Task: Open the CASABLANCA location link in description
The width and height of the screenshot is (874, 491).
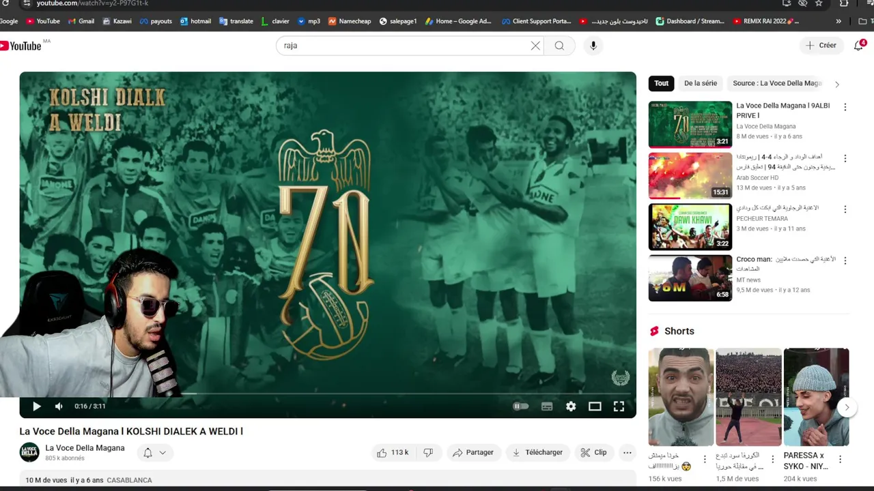Action: coord(129,480)
